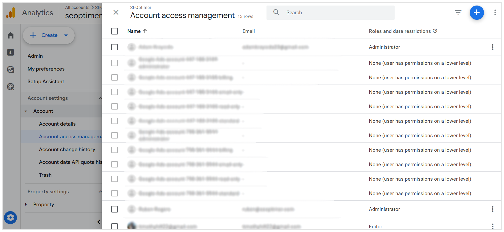The image size is (504, 232).
Task: Open the Advertising icon in sidebar
Action: point(11,87)
